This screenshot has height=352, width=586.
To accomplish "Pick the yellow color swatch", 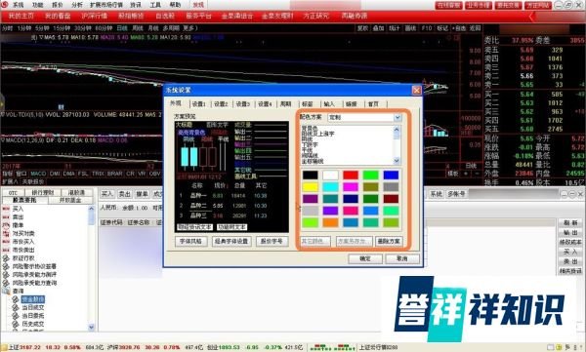I will [x=311, y=186].
